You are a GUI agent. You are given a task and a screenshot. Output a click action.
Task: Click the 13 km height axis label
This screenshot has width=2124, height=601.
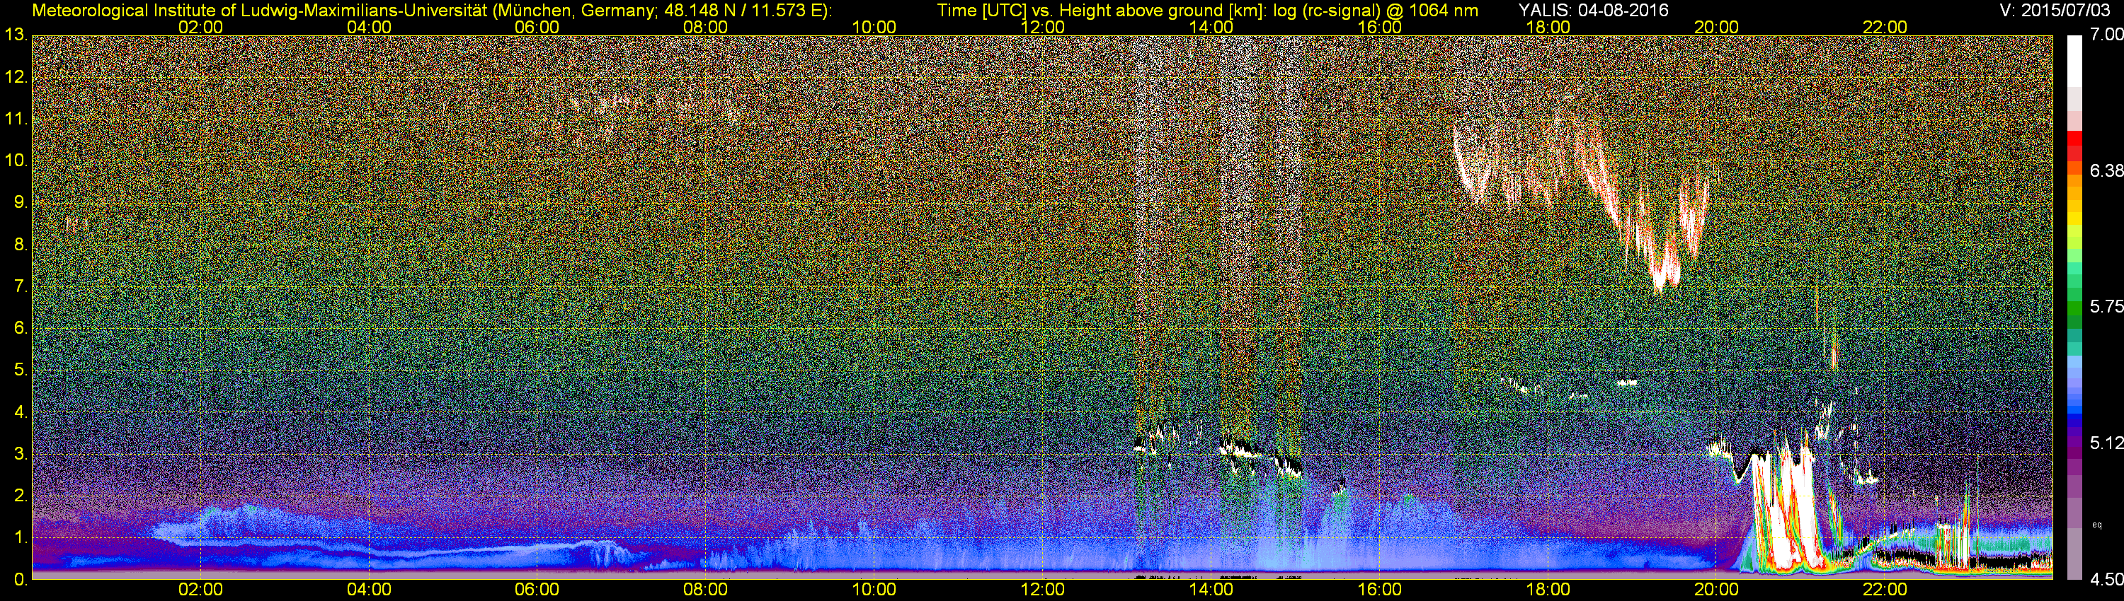pyautogui.click(x=15, y=35)
